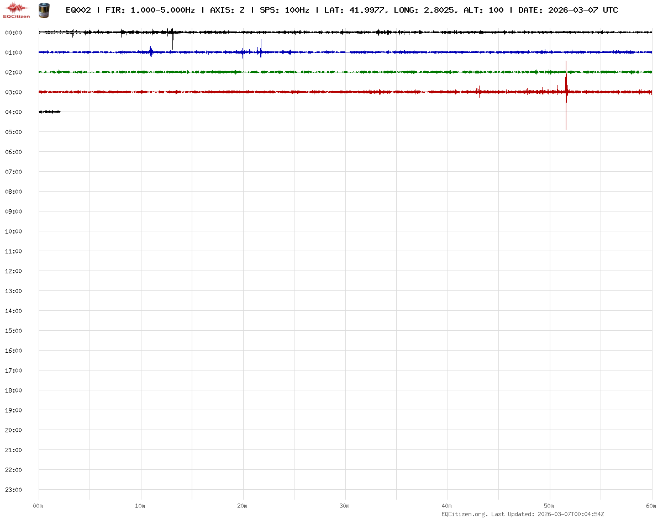663x519 pixels.
Task: Click the short black 04:00 trace segment
Action: (x=49, y=112)
